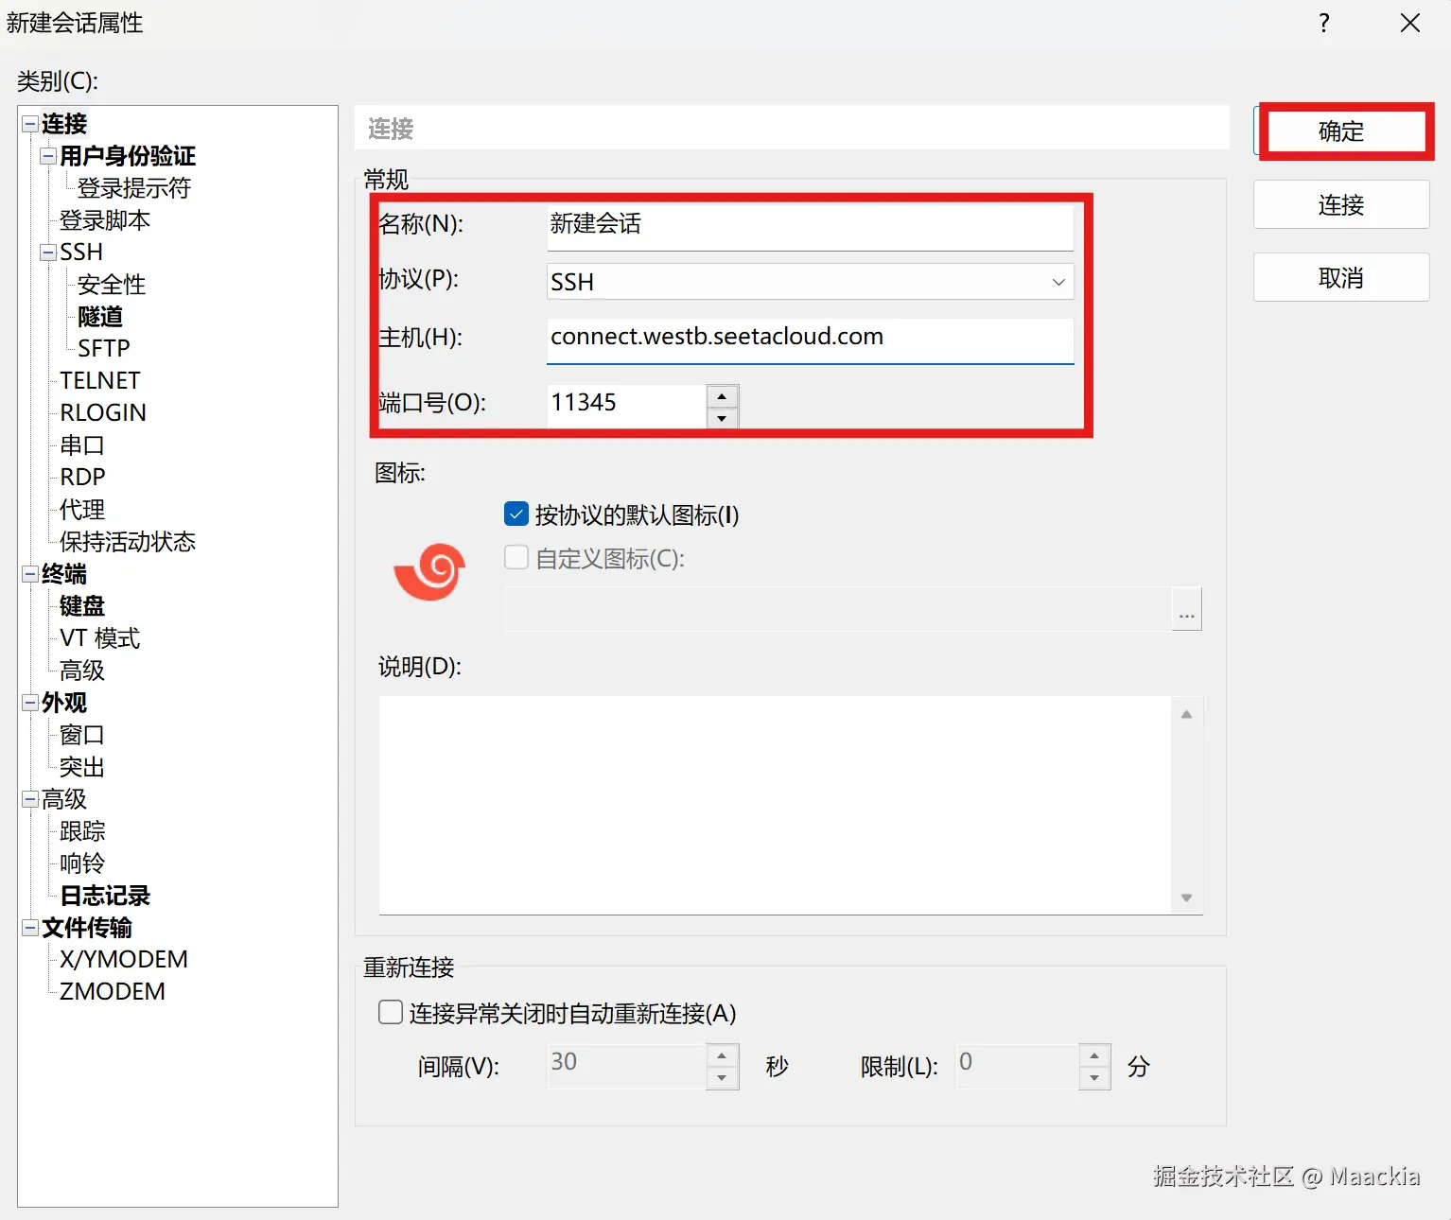This screenshot has height=1220, width=1451.
Task: Click description scrollbar up arrow
Action: tap(1186, 715)
